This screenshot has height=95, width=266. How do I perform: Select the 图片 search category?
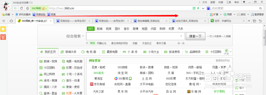[x=118, y=29]
